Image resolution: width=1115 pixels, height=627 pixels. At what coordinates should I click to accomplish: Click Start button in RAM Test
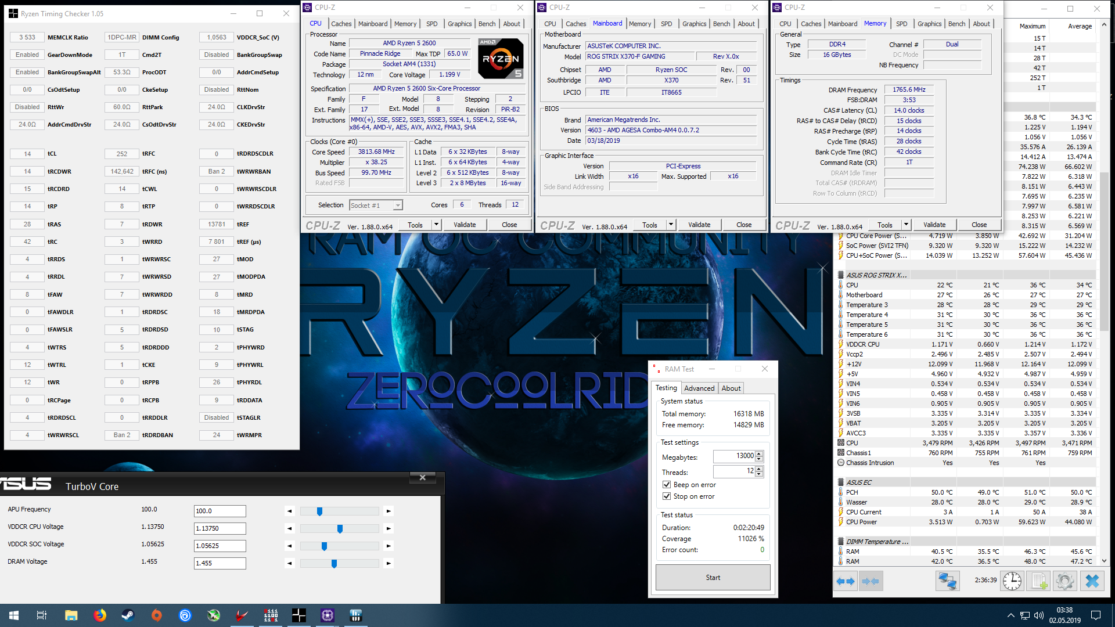tap(713, 578)
